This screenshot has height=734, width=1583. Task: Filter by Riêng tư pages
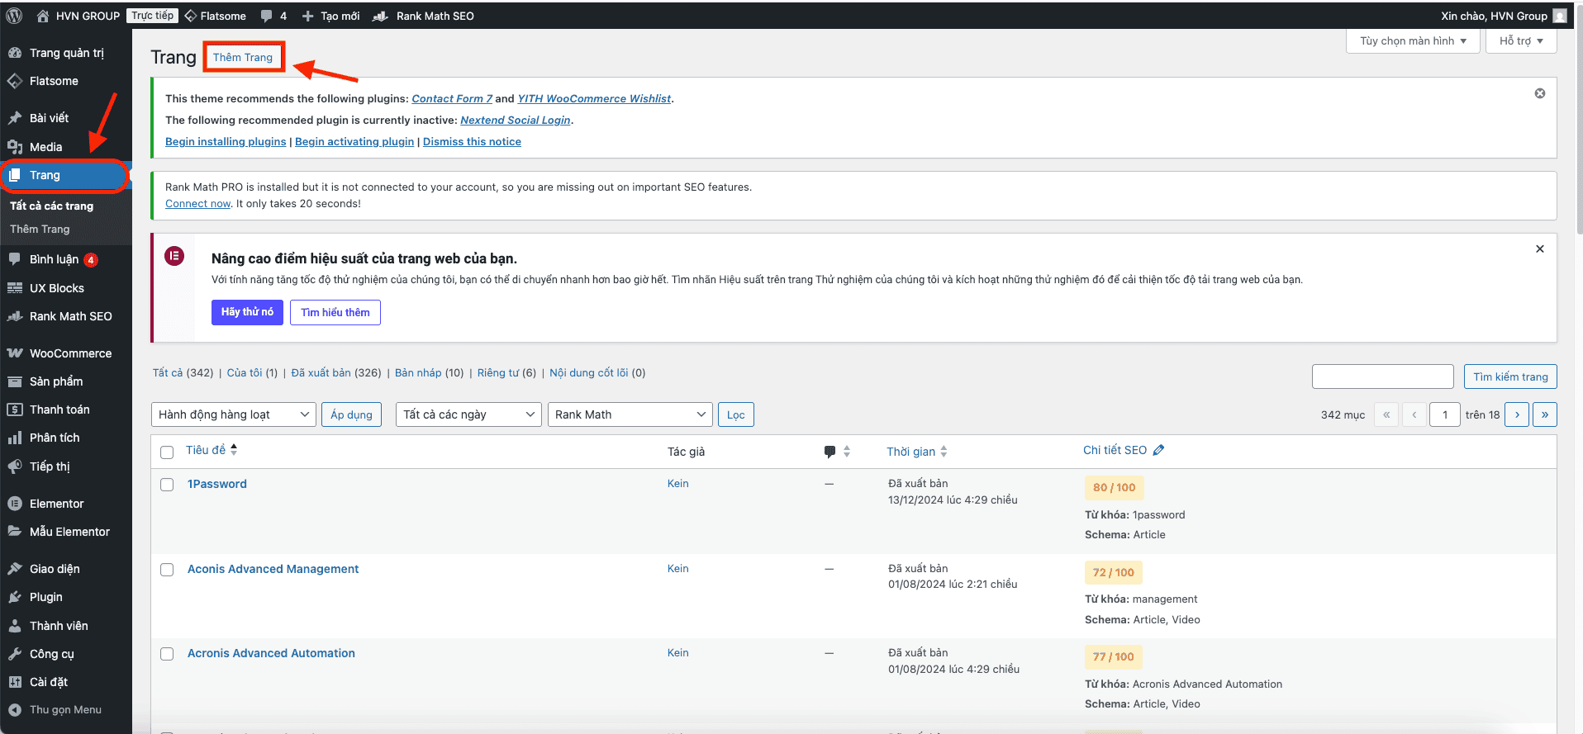498,373
